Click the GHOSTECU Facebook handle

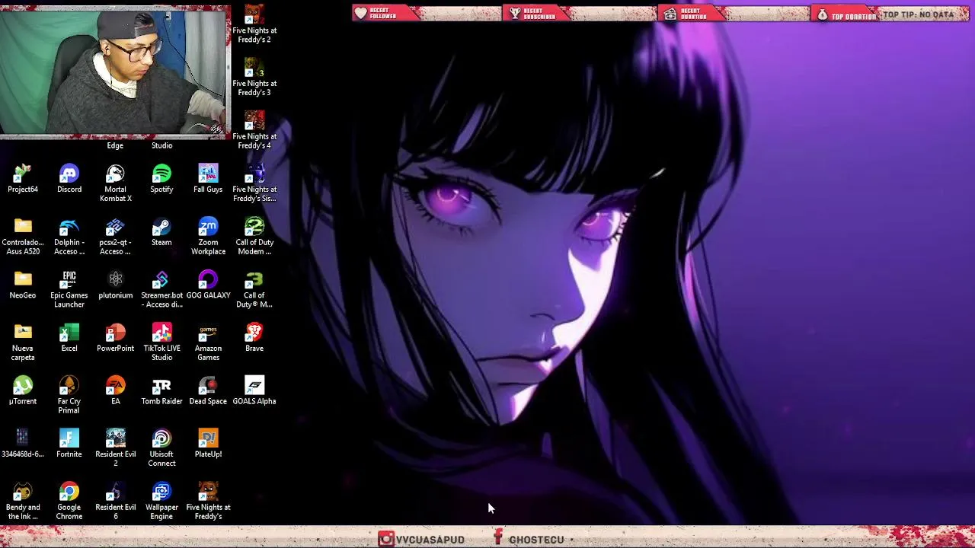pos(536,540)
